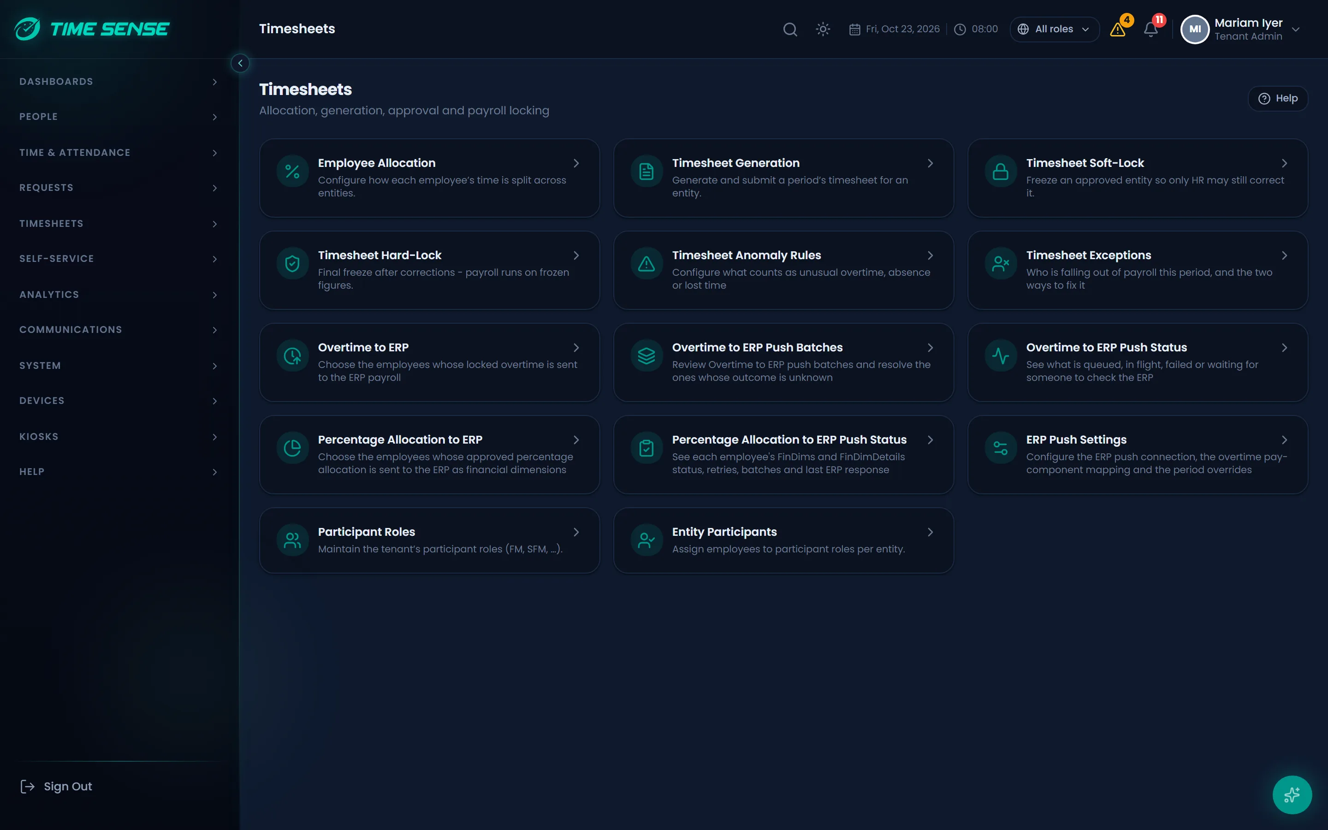Screen dimensions: 1328x830
Task: Click the Push Batches layers icon
Action: [646, 356]
